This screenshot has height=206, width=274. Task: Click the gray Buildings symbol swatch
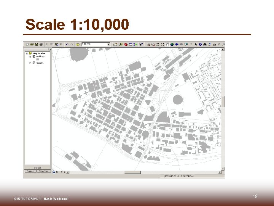coord(38,60)
